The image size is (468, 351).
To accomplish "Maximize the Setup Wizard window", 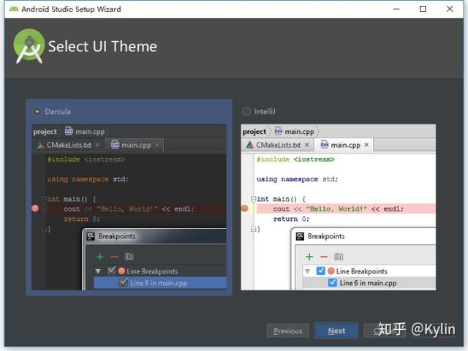I will 423,9.
